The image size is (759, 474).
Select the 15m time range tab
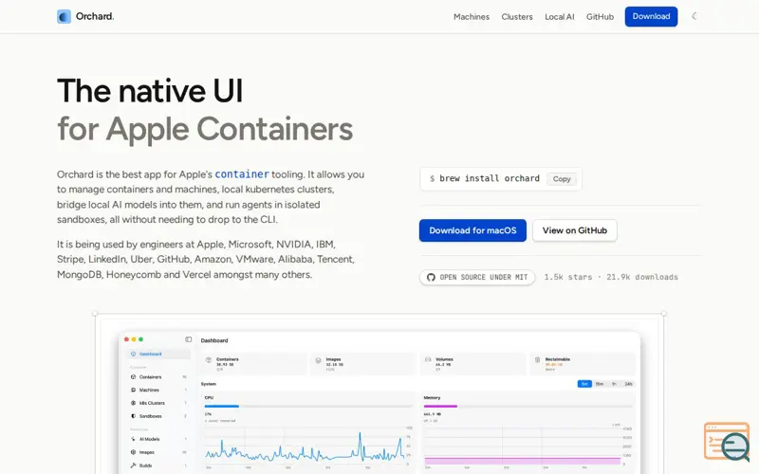[x=600, y=384]
